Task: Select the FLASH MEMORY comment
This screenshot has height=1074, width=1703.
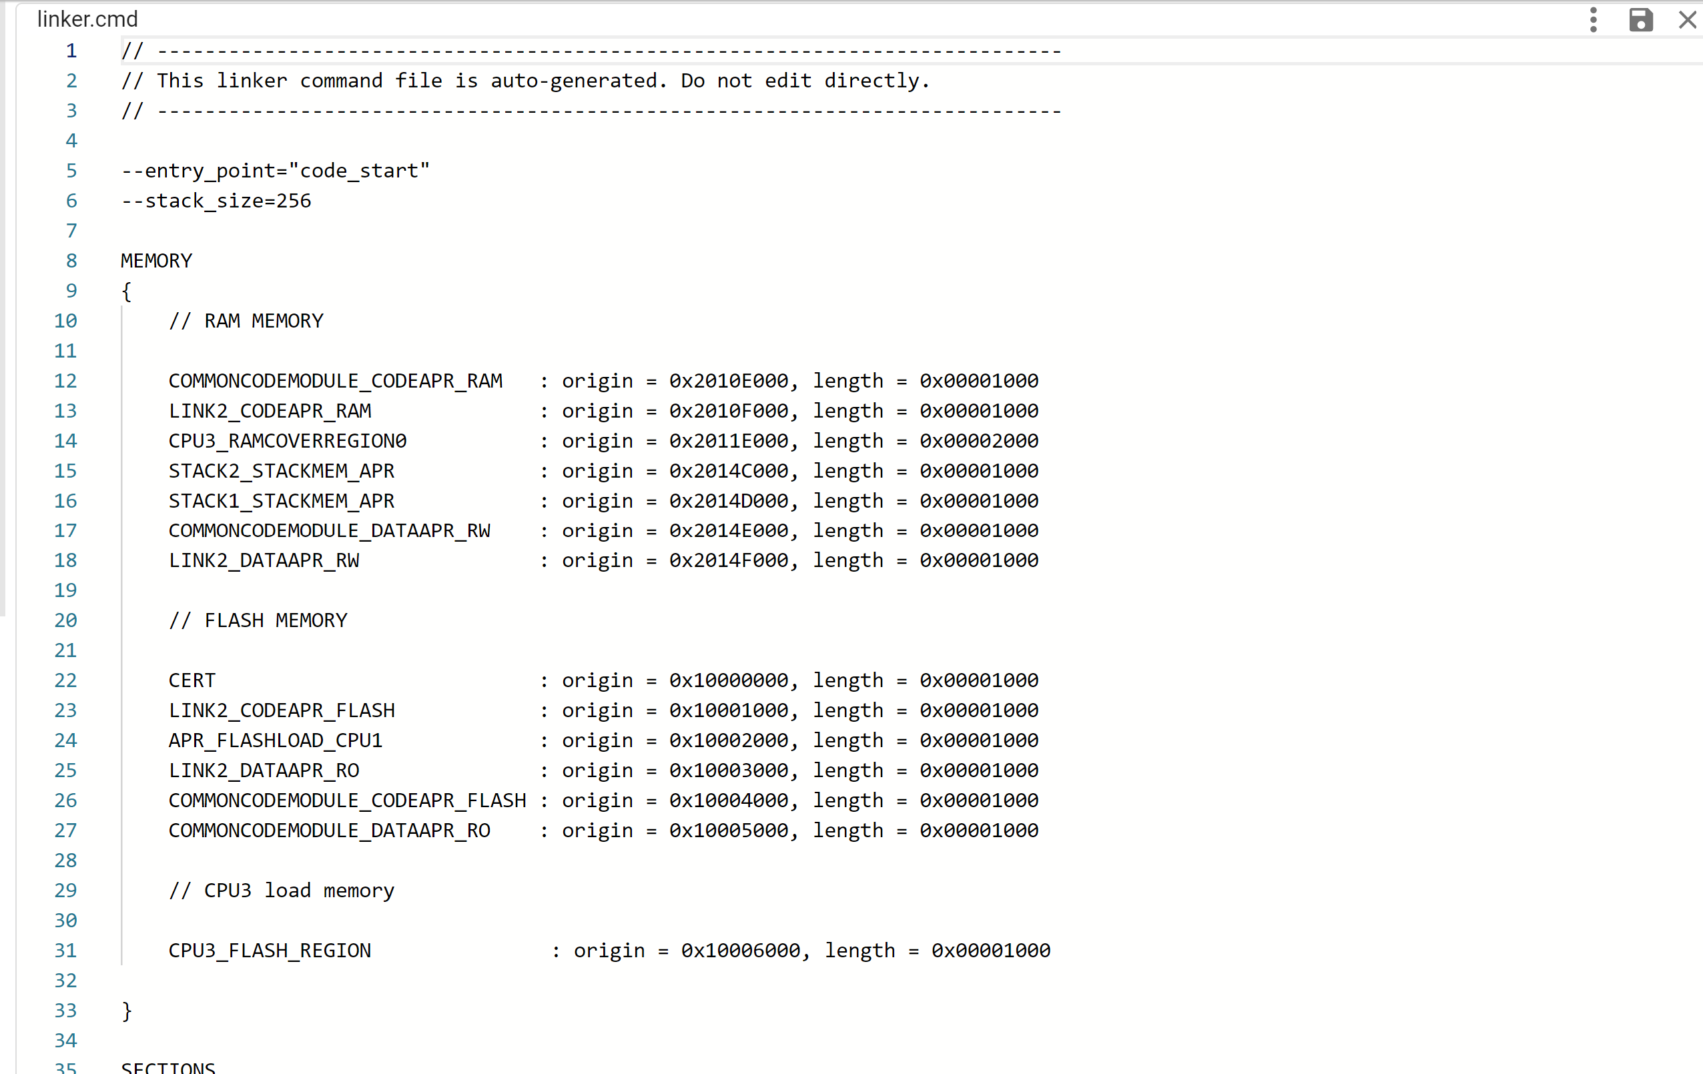Action: pos(258,619)
